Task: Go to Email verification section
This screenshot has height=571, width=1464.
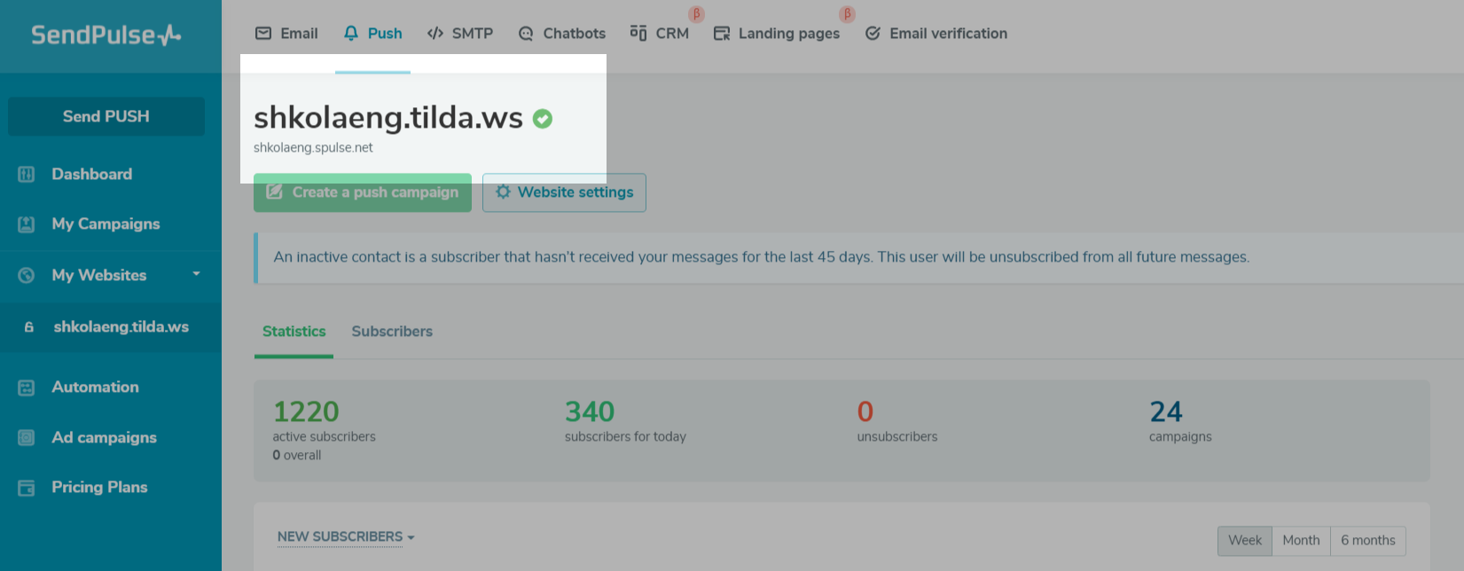Action: [x=936, y=34]
